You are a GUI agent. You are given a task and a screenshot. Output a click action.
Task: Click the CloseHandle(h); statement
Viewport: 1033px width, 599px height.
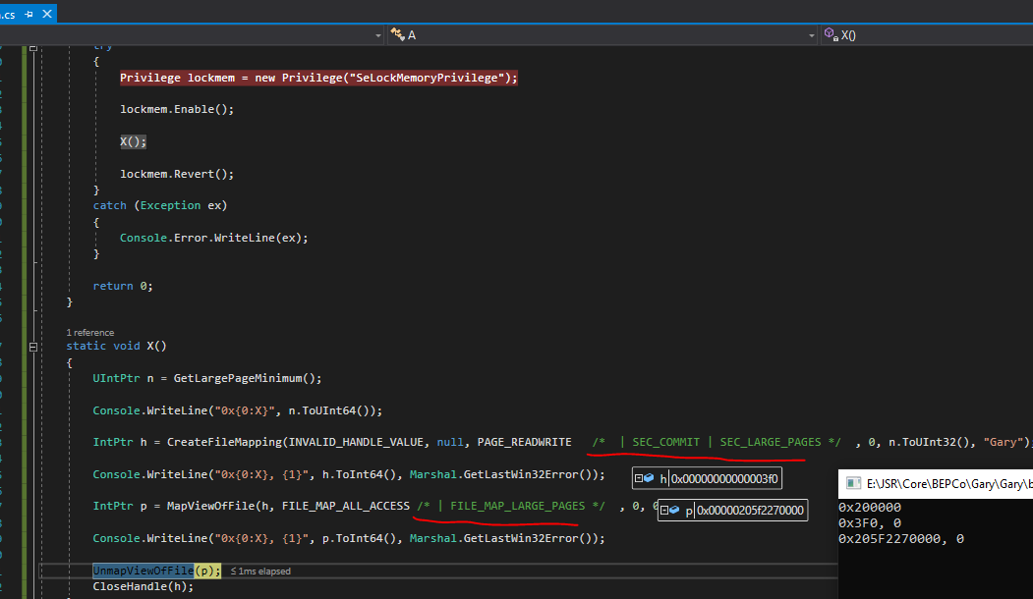(143, 586)
